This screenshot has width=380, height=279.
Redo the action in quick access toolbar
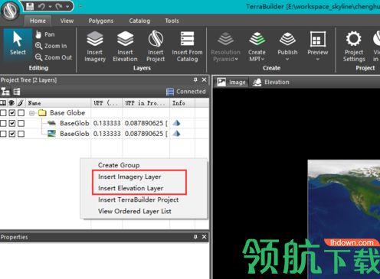click(x=59, y=6)
